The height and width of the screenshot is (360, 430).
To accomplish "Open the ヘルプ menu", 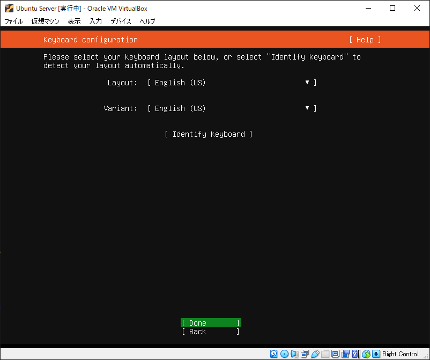I will click(x=147, y=21).
